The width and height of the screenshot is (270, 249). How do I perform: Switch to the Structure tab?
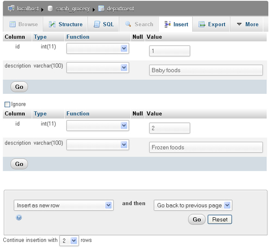pos(65,24)
